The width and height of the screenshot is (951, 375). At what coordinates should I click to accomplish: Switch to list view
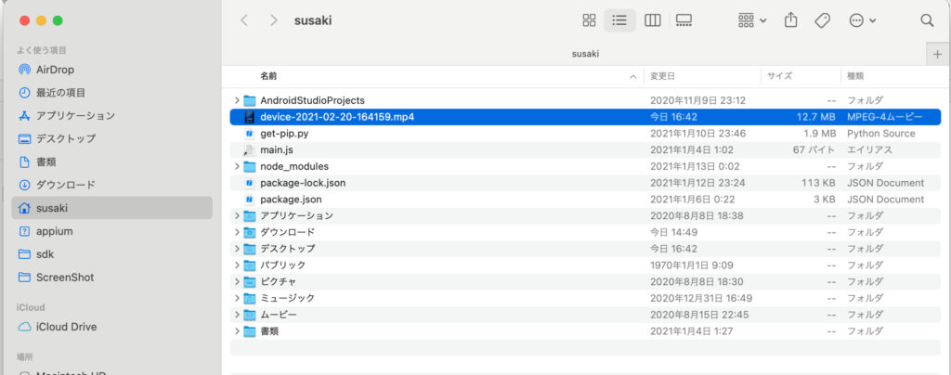tap(619, 20)
